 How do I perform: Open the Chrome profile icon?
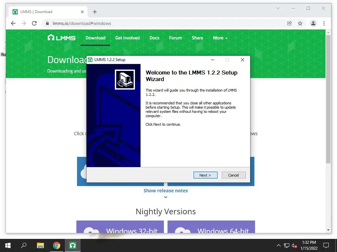click(313, 23)
